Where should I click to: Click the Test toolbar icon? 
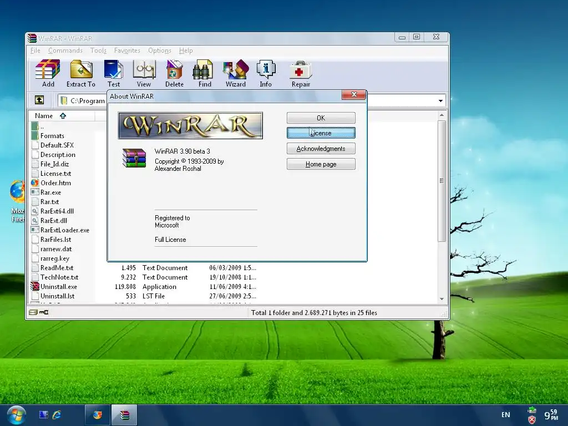pyautogui.click(x=113, y=69)
